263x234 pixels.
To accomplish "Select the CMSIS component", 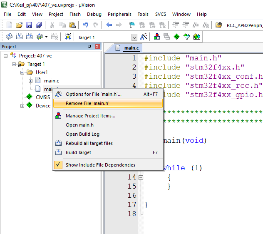I will (x=43, y=97).
